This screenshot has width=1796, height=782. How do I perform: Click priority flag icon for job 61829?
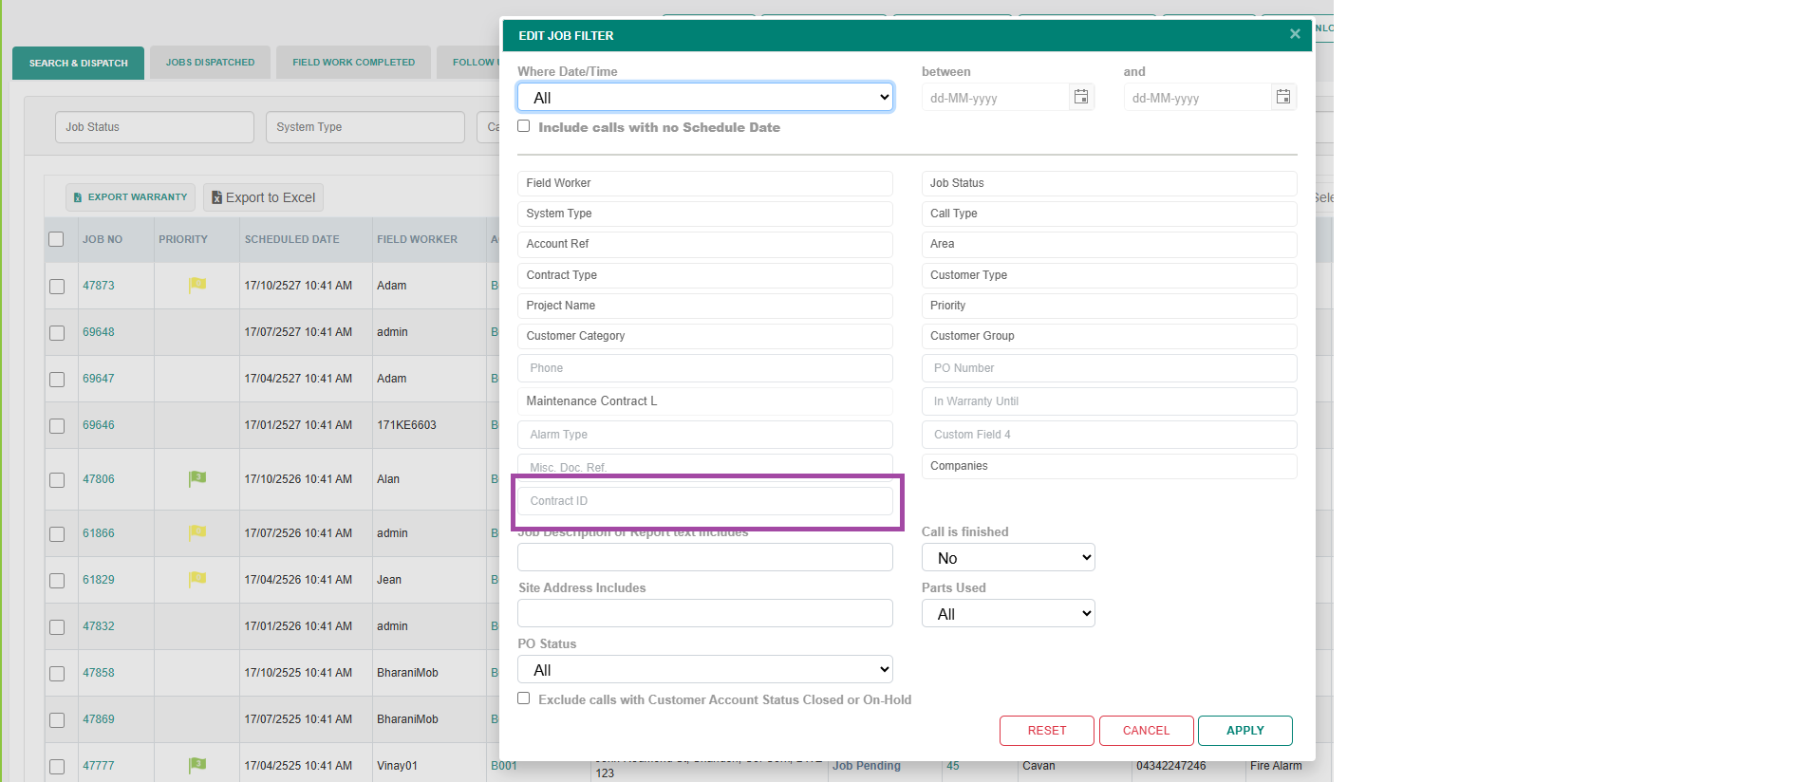(197, 579)
